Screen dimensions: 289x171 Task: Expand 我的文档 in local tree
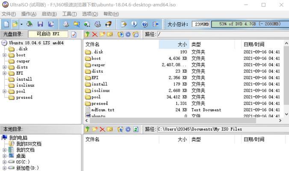[5, 150]
